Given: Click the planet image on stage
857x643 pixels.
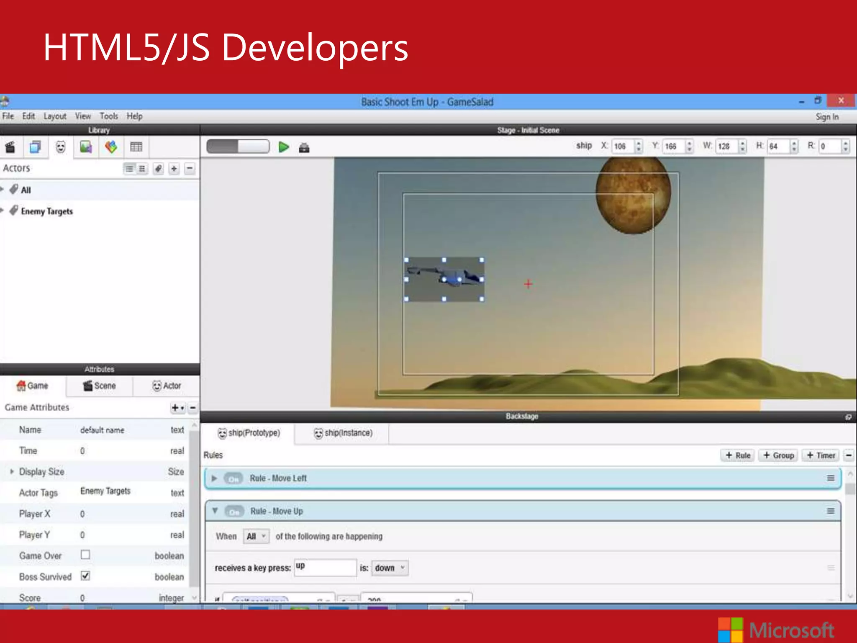Looking at the screenshot, I should tap(633, 195).
